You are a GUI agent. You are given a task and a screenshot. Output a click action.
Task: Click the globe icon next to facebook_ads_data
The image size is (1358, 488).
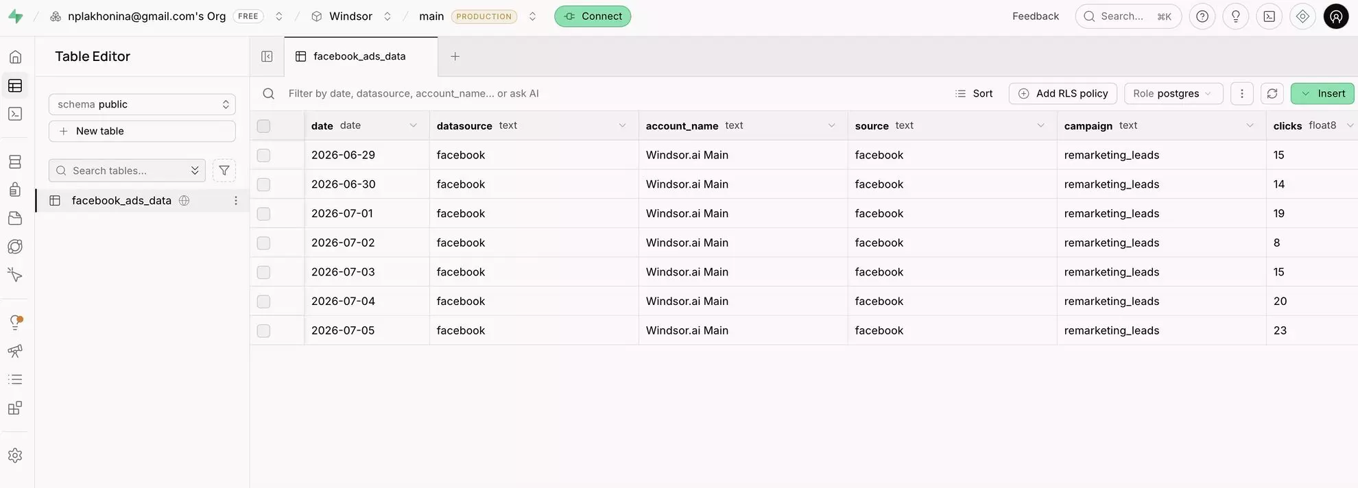click(184, 201)
